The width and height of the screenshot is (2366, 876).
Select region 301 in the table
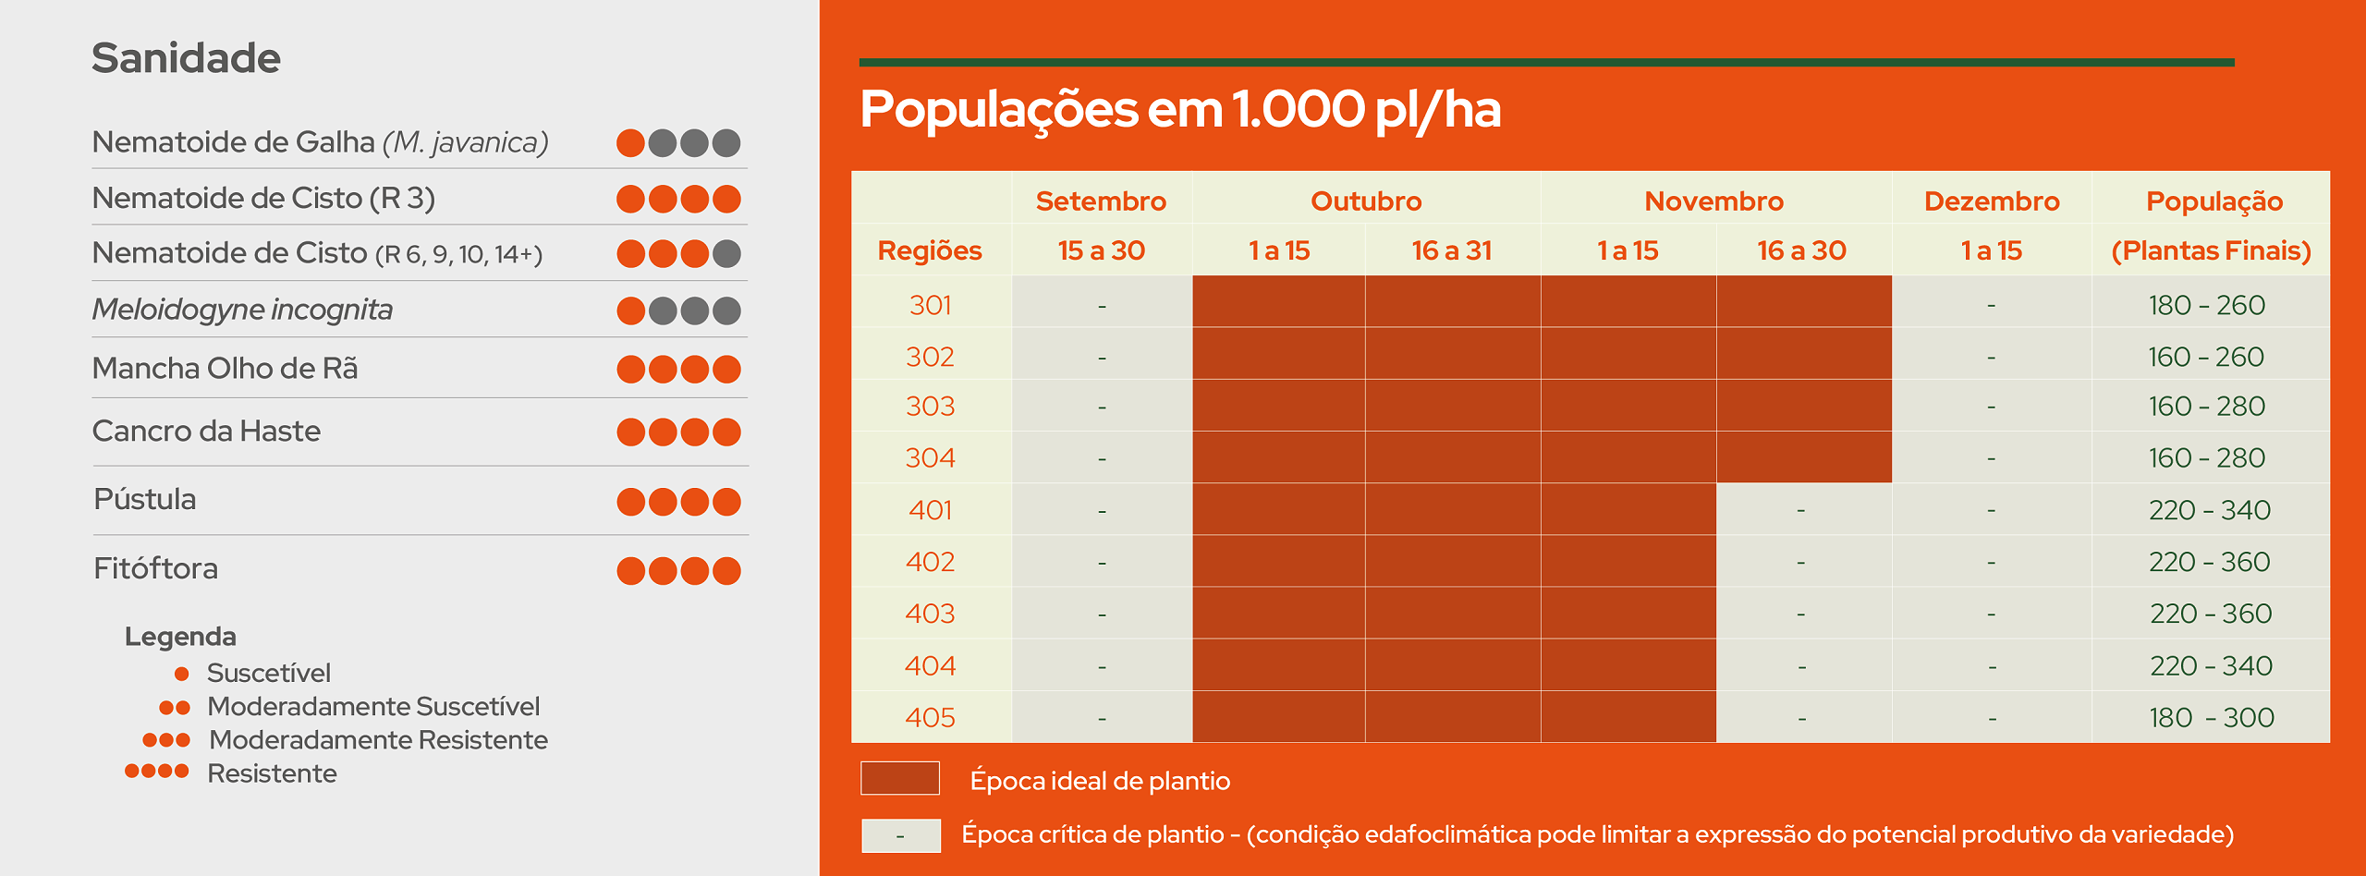pyautogui.click(x=930, y=305)
